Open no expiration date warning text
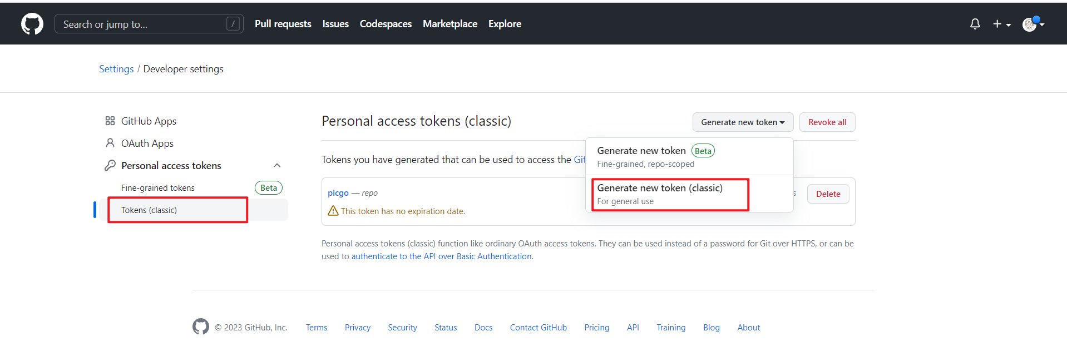 click(x=403, y=211)
